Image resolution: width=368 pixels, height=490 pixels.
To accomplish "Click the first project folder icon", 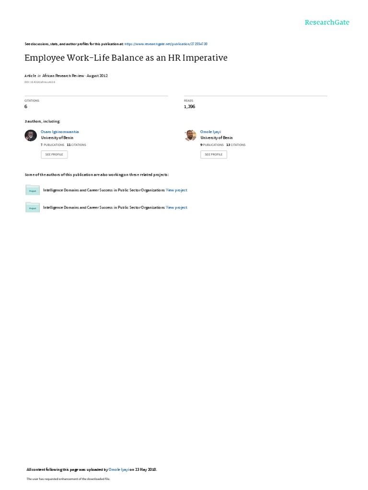I will 33,190.
